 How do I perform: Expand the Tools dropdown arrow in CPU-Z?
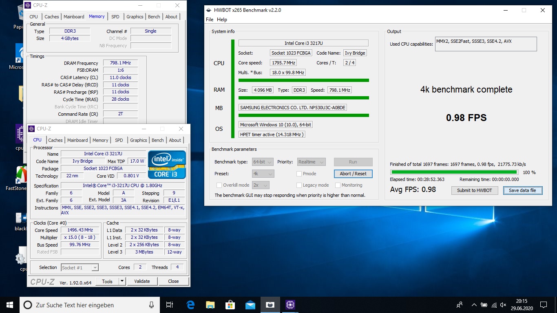(122, 281)
